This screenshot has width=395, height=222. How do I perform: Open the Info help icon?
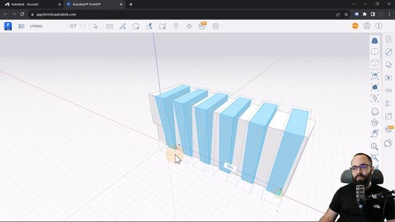(x=378, y=26)
